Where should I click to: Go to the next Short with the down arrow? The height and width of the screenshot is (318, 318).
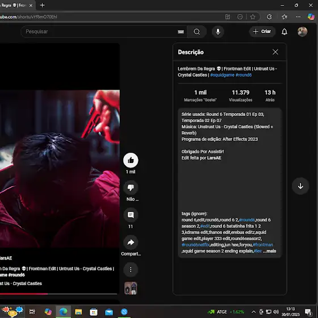coord(300,186)
